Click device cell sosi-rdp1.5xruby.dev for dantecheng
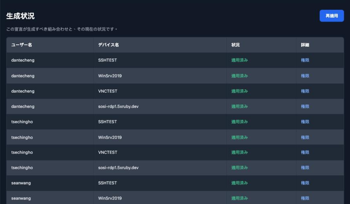 pyautogui.click(x=118, y=106)
